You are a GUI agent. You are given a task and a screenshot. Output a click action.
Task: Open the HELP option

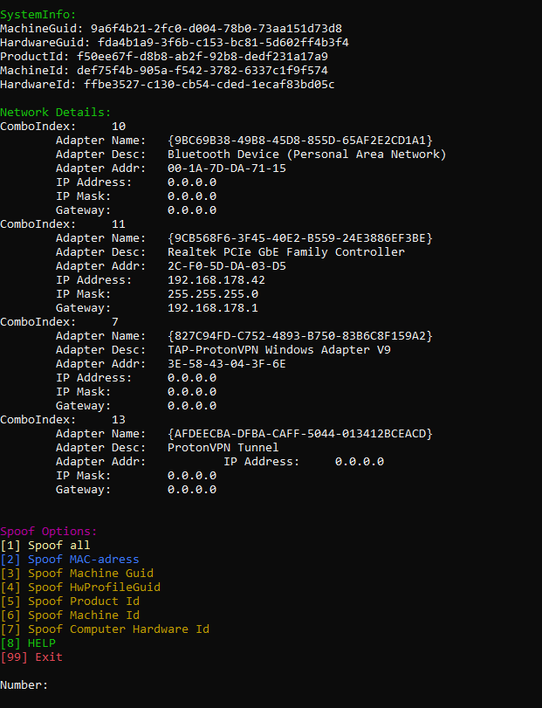click(x=28, y=643)
